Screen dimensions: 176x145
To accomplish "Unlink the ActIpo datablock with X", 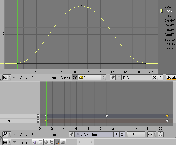I will 155,78.
